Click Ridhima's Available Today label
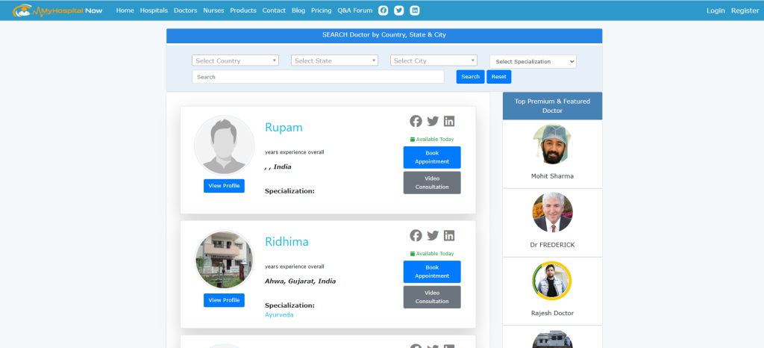Viewport: 764px width, 348px height. 432,254
